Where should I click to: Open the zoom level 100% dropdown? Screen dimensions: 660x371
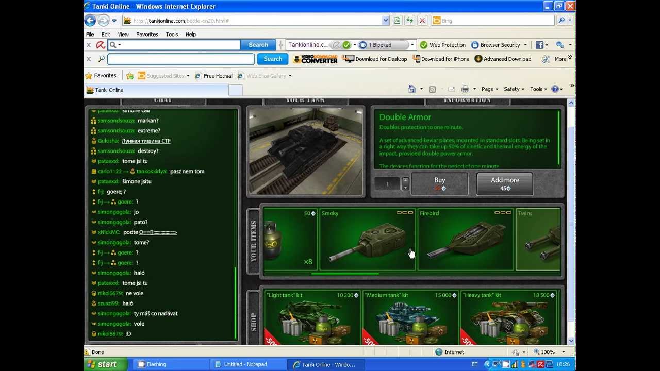[563, 352]
